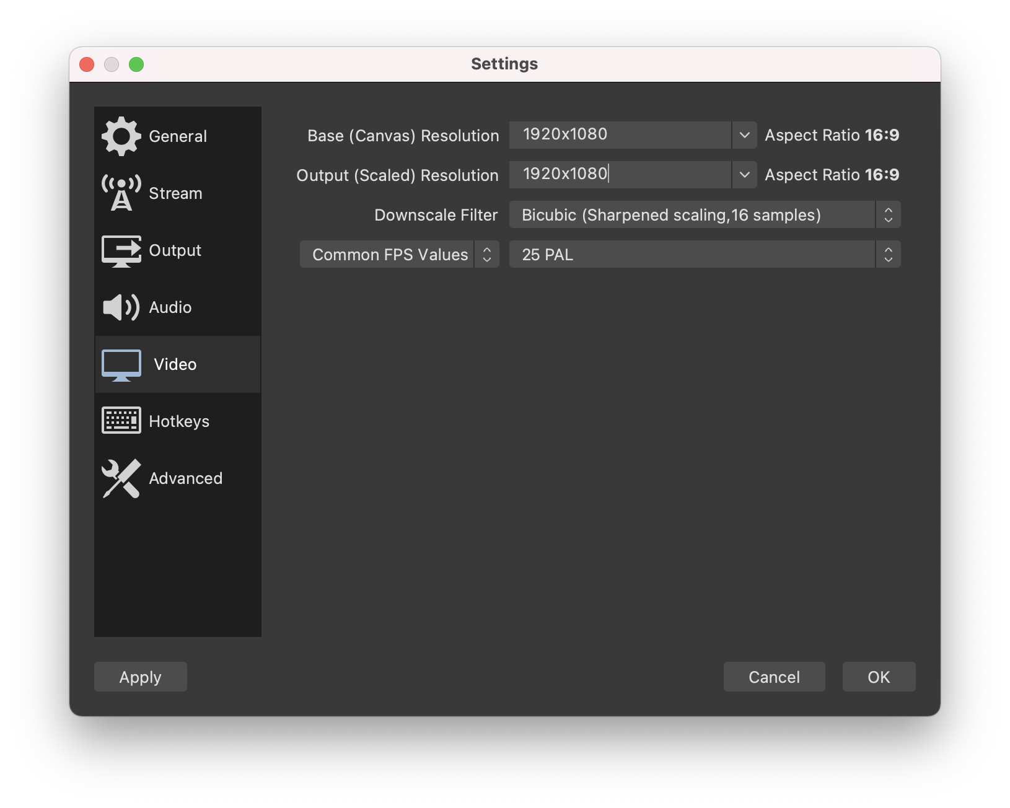Screen dimensions: 1010x808
Task: Click the Stream antenna icon
Action: click(x=121, y=193)
